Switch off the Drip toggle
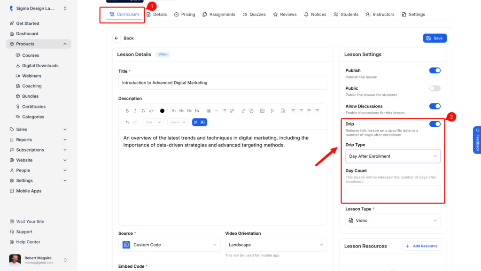Screen dimensions: 481x271 (434, 124)
